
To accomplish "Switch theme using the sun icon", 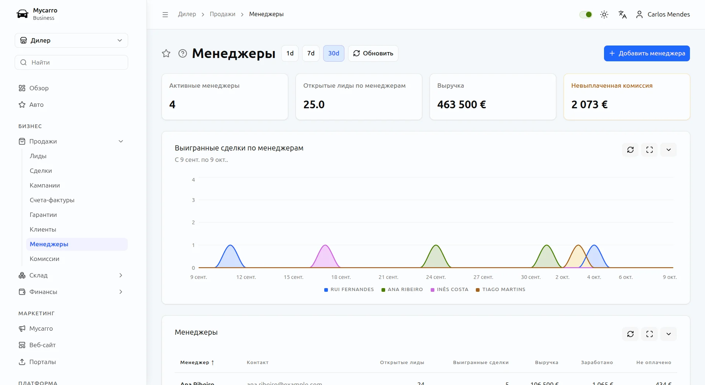I will (604, 15).
